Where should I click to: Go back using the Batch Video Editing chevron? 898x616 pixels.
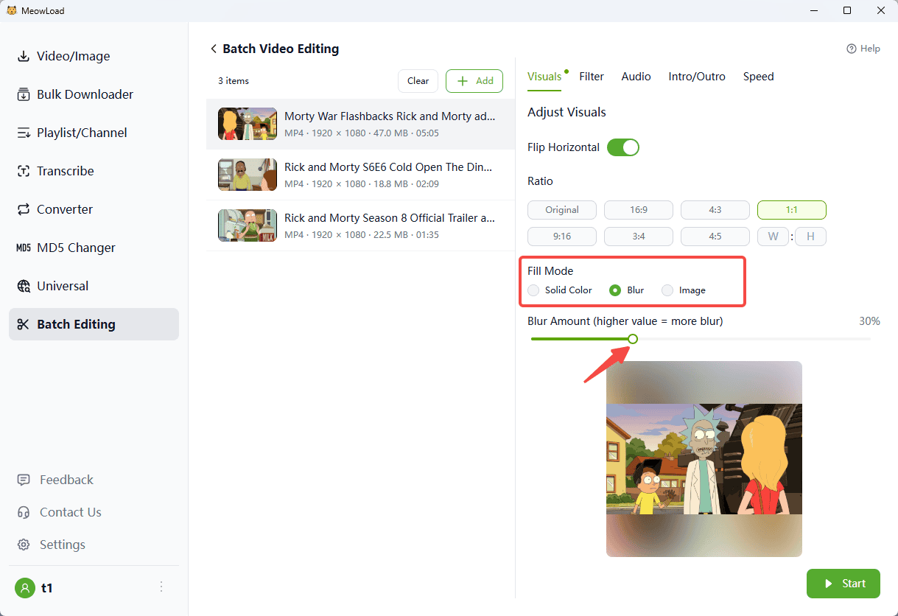click(214, 49)
